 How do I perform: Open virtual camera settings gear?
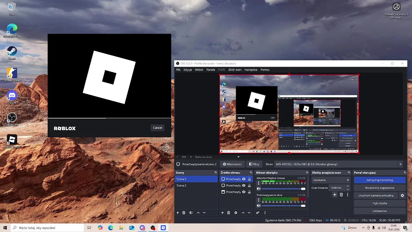pos(402,195)
